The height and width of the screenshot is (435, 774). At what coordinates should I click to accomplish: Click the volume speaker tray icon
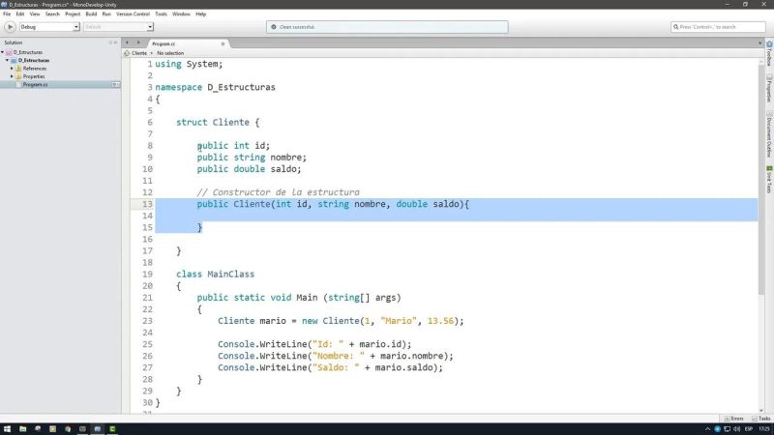point(737,429)
